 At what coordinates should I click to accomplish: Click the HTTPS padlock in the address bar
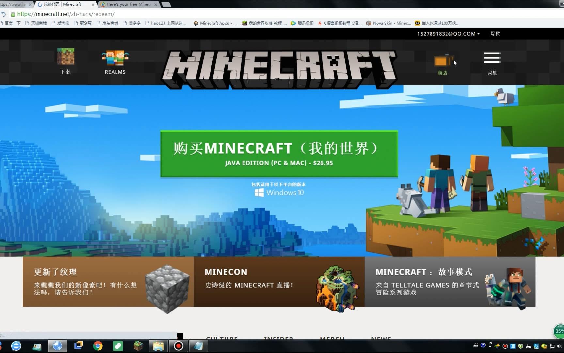(x=12, y=14)
